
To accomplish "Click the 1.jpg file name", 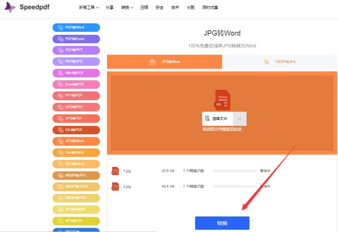I will (127, 171).
